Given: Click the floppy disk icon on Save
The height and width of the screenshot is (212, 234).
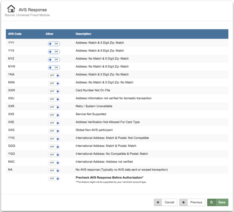Looking at the screenshot, I should click(x=211, y=202).
